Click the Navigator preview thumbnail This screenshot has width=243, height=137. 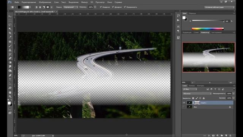[208, 57]
